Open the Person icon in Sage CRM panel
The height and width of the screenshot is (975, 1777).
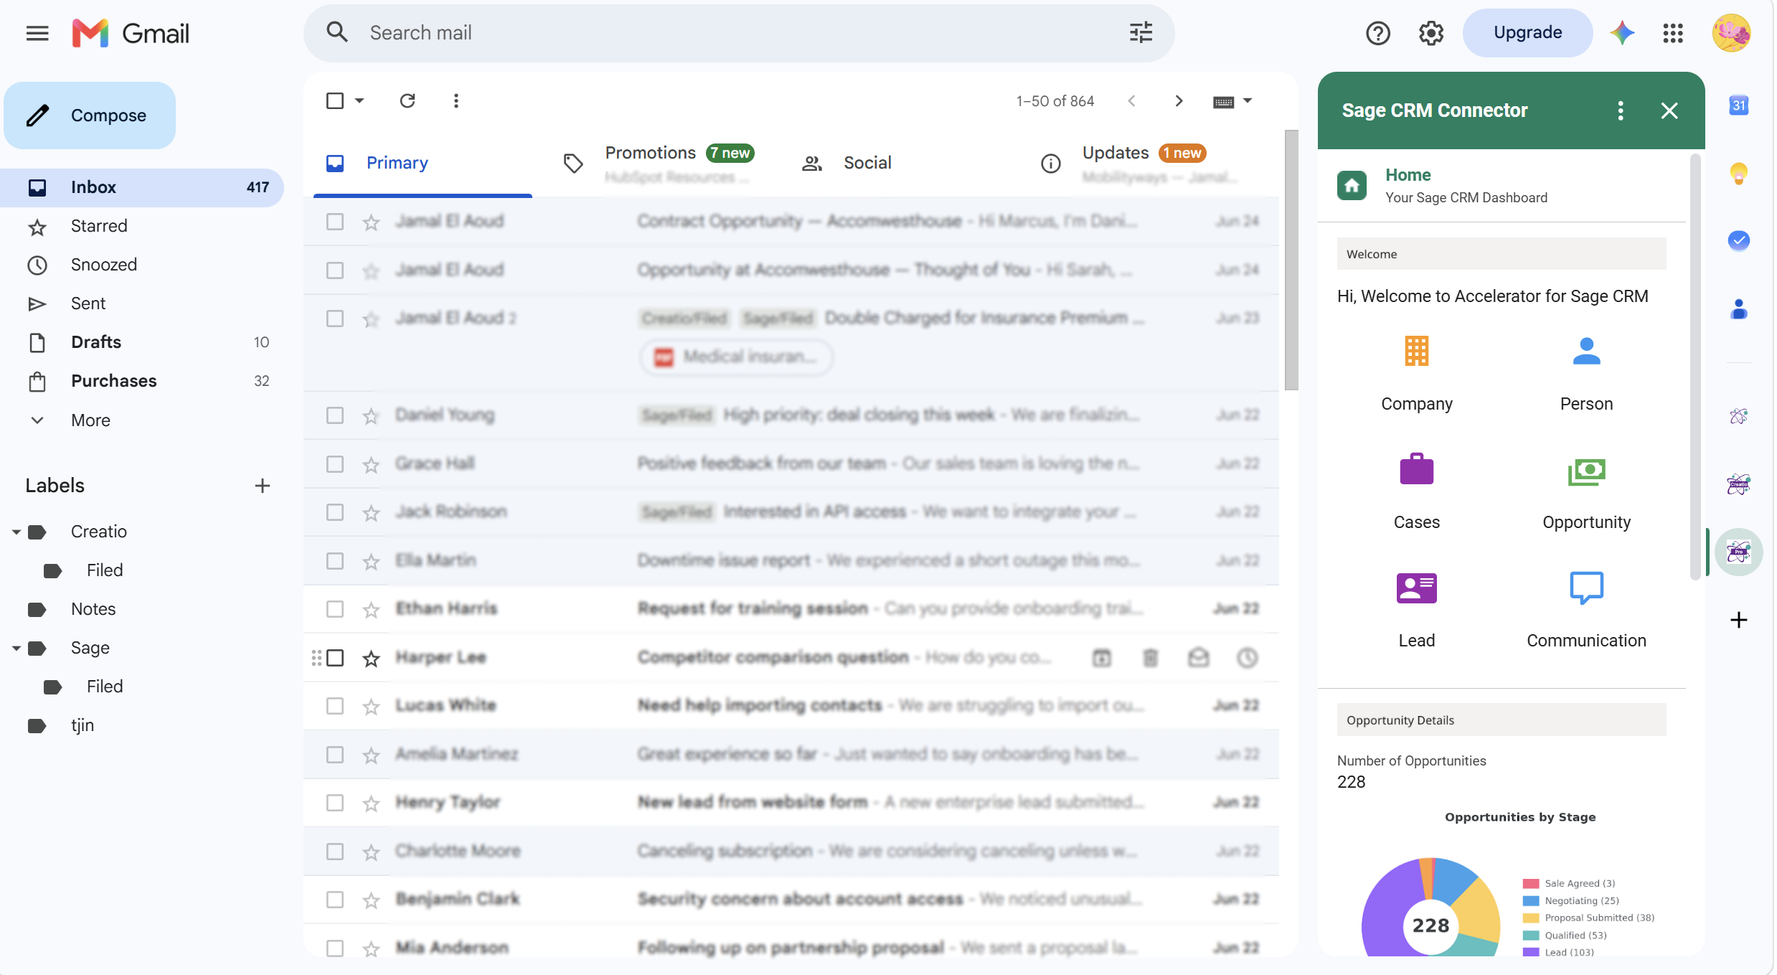(1586, 351)
